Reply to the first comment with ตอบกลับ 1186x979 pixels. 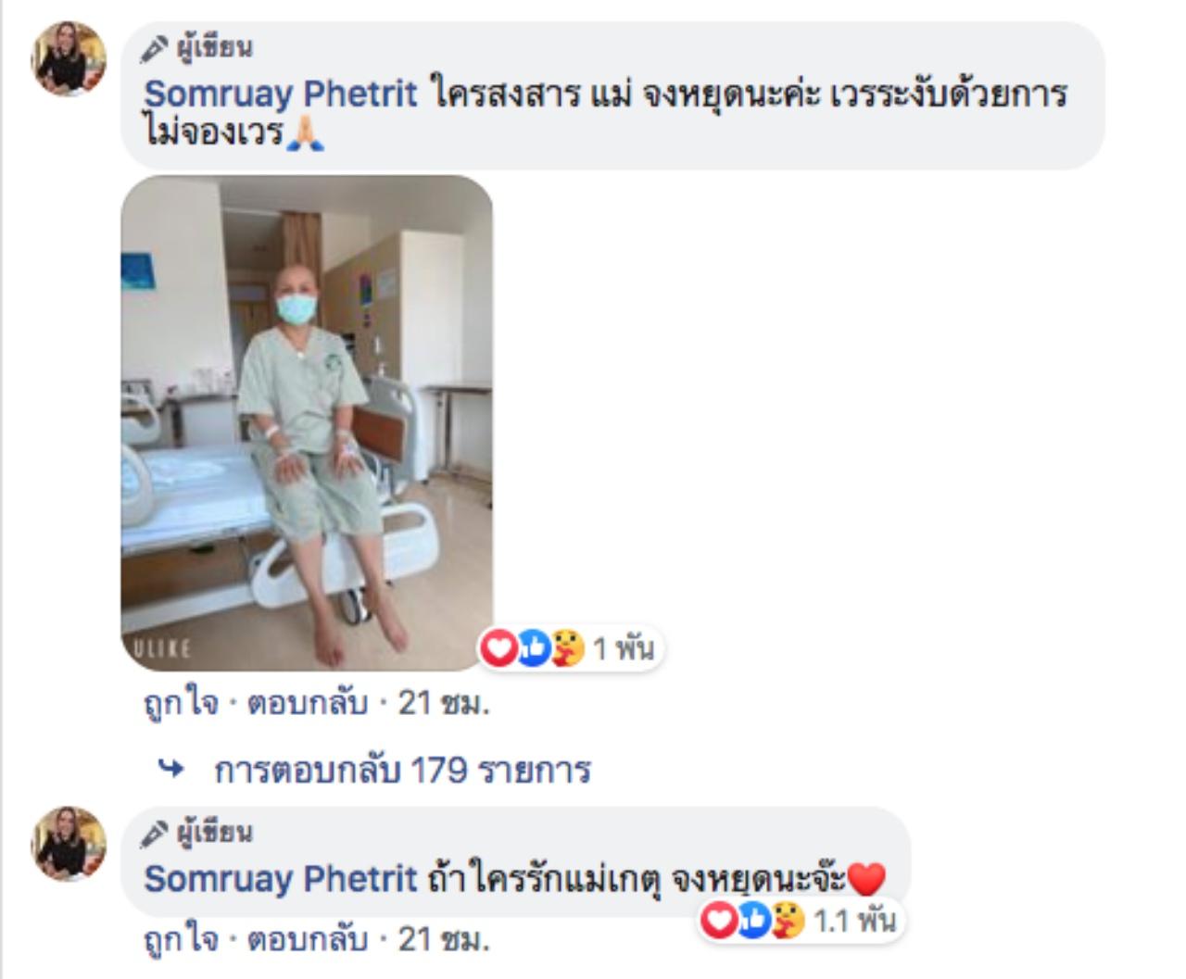pos(309,705)
